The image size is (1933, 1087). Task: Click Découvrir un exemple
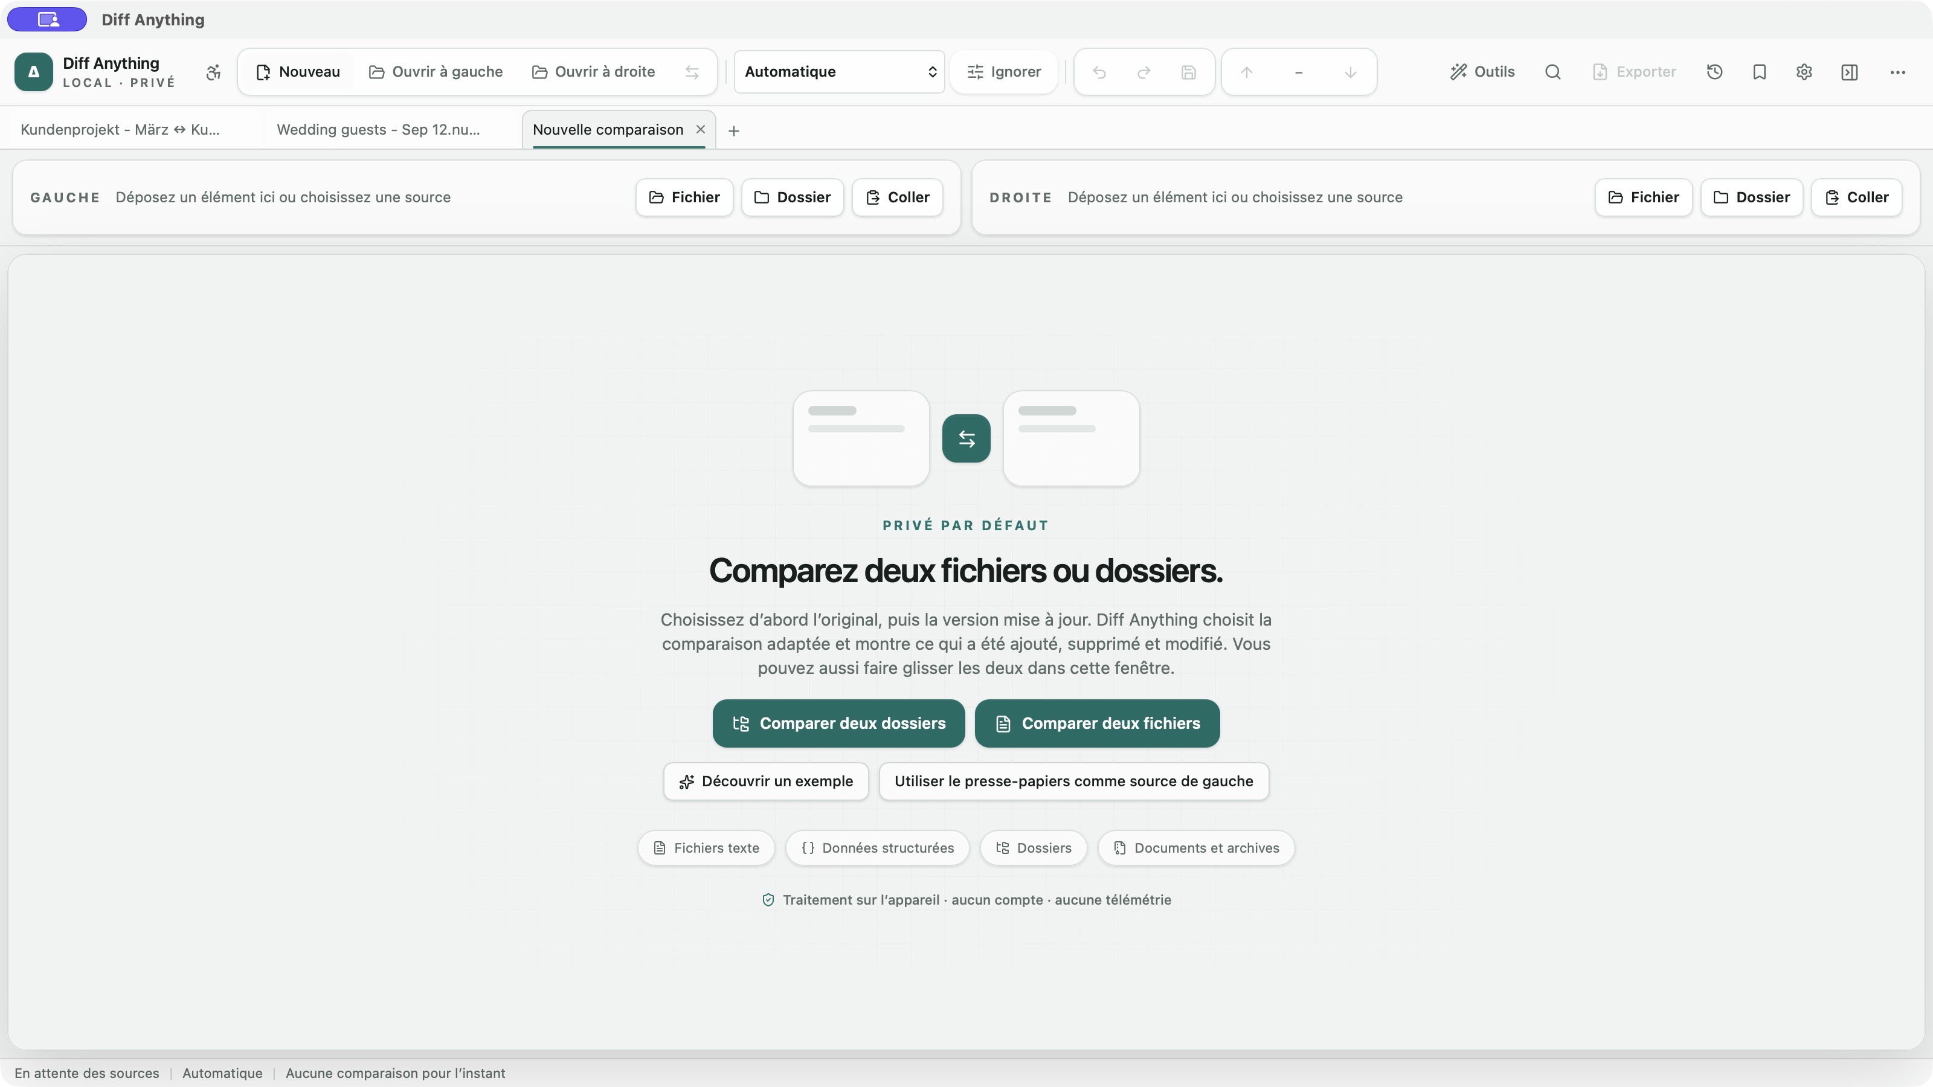[x=766, y=781]
